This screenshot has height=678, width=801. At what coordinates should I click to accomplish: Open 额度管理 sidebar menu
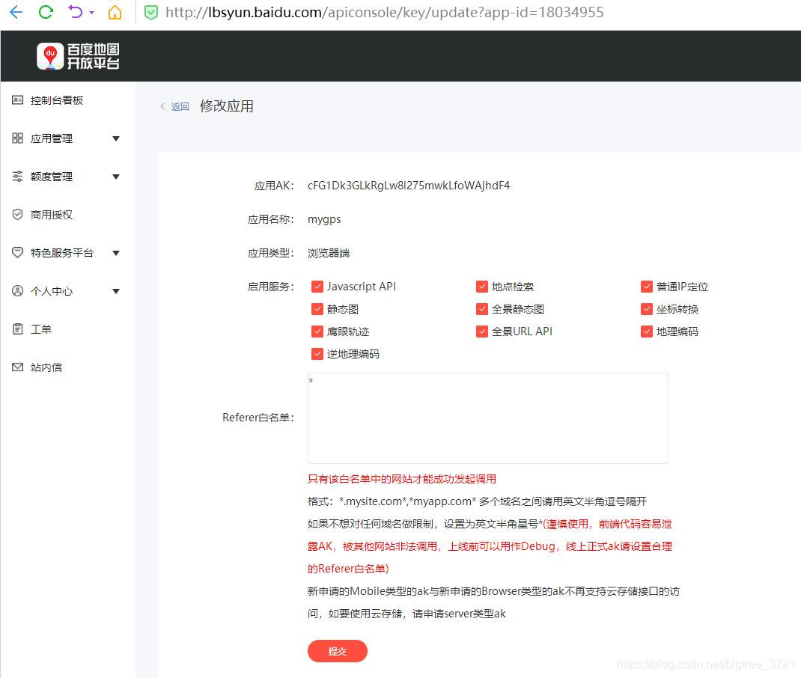pyautogui.click(x=52, y=177)
